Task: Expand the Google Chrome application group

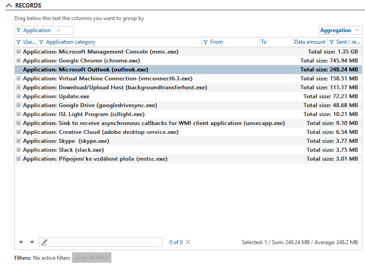Action: pos(19,60)
